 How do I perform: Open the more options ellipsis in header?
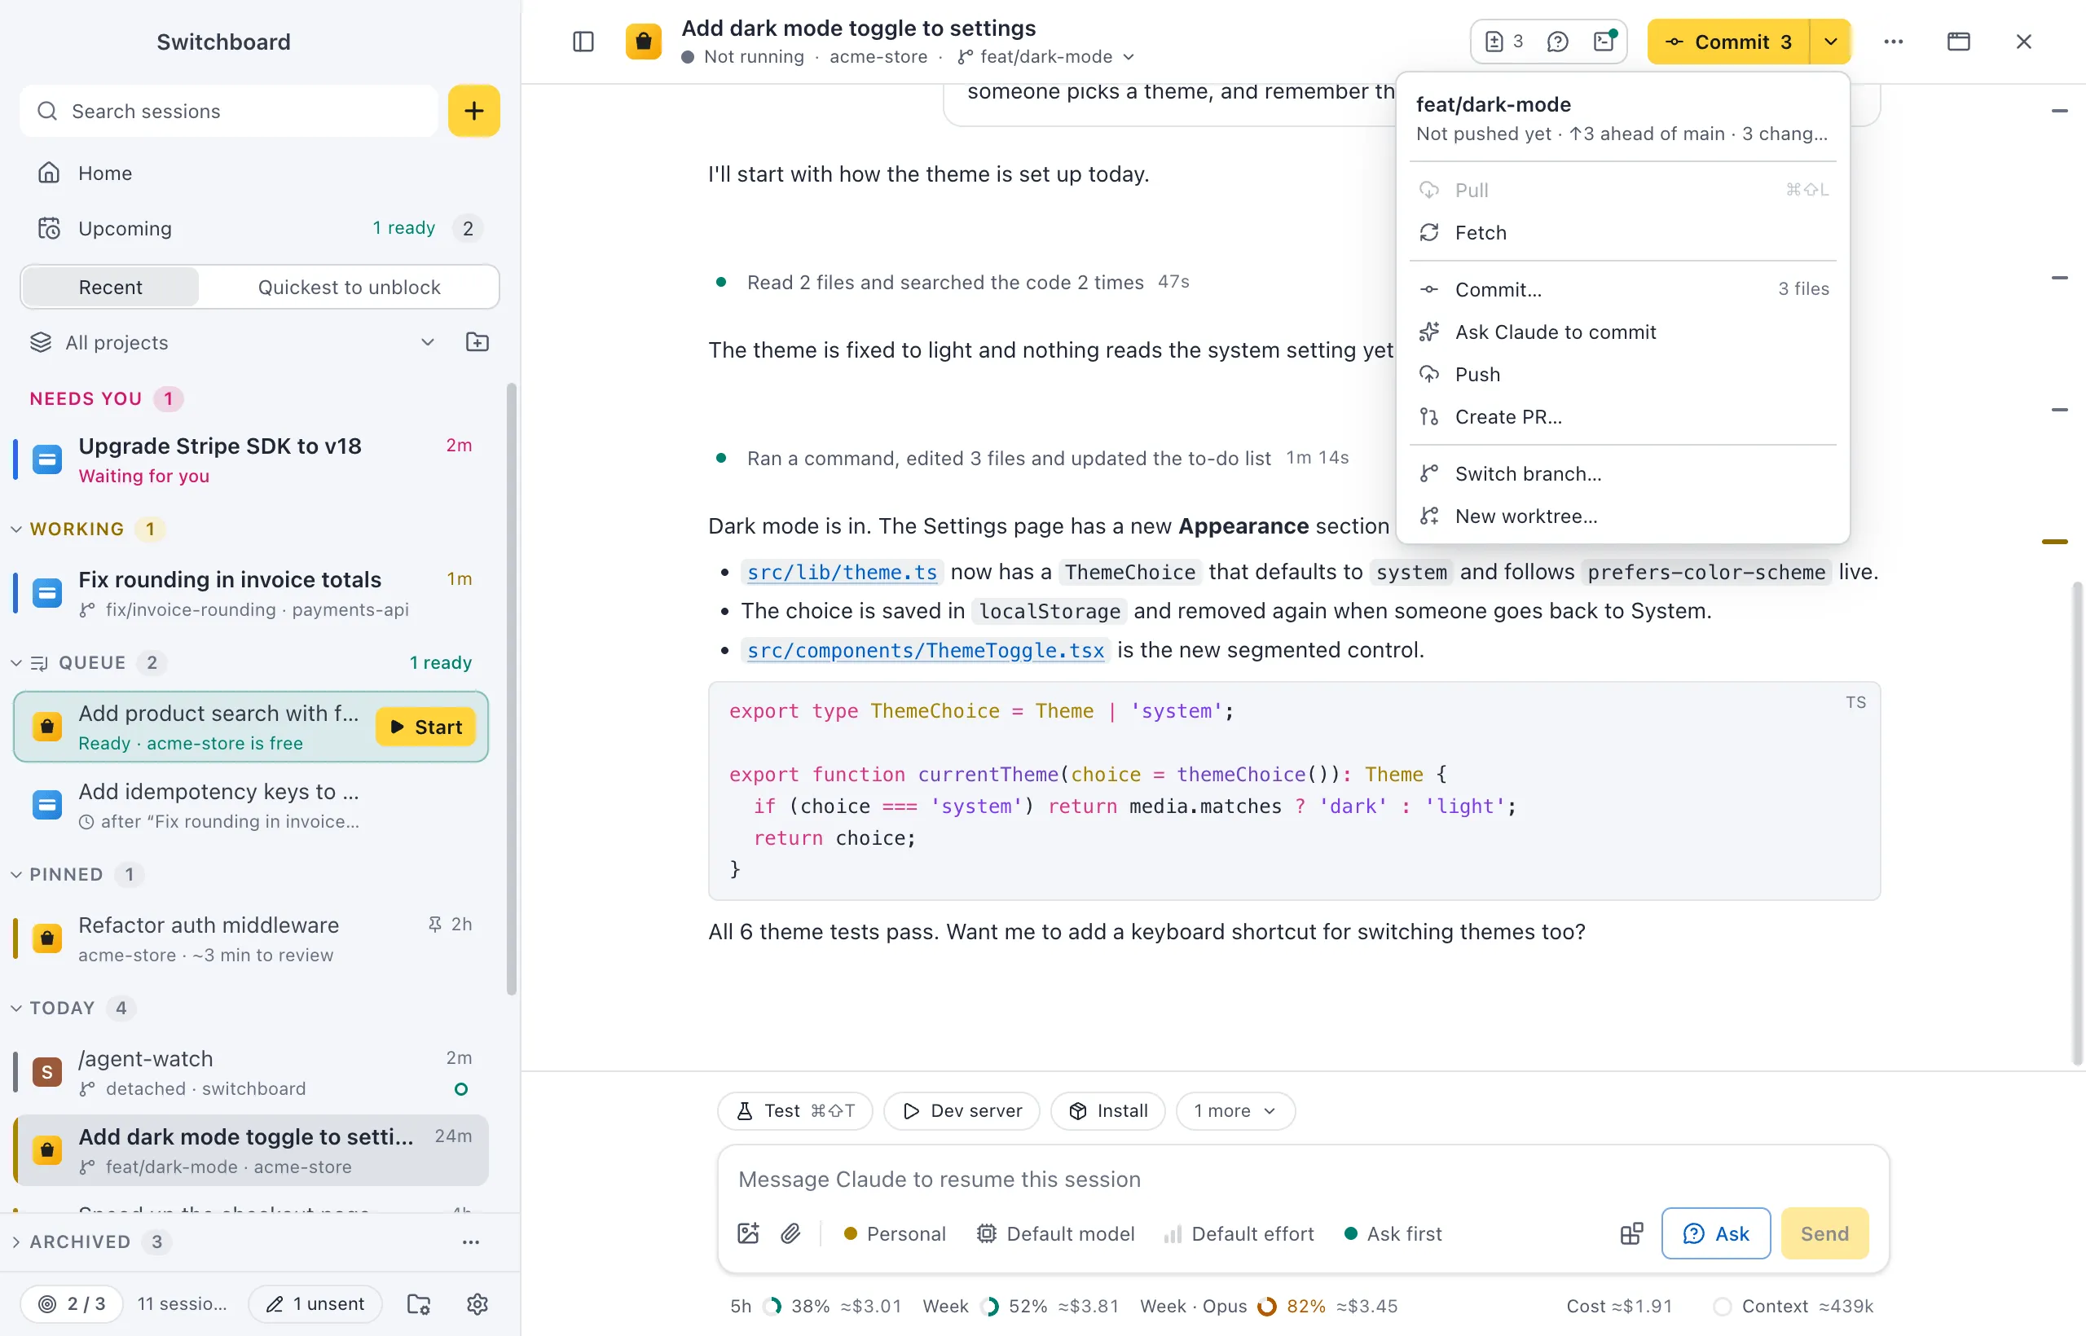1894,42
